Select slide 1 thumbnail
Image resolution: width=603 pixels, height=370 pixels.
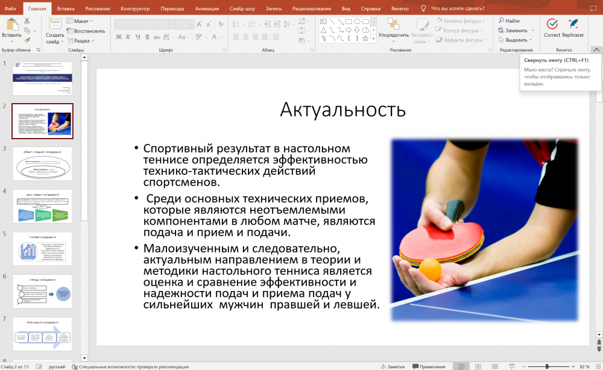[42, 78]
